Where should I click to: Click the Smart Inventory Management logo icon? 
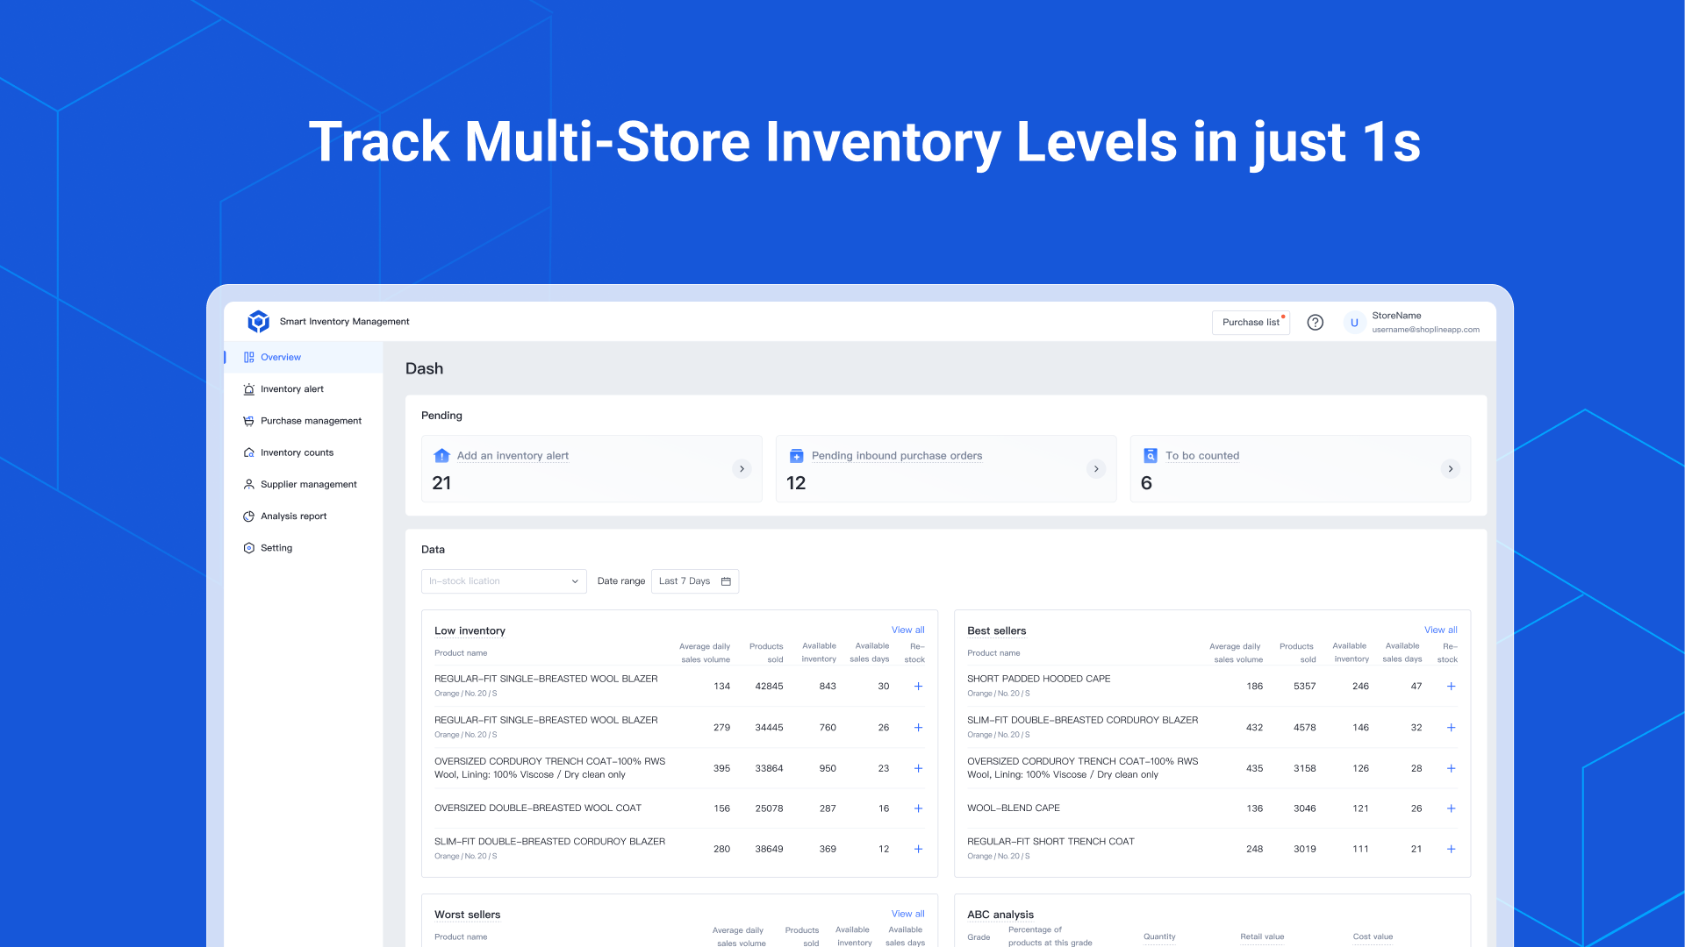click(258, 322)
